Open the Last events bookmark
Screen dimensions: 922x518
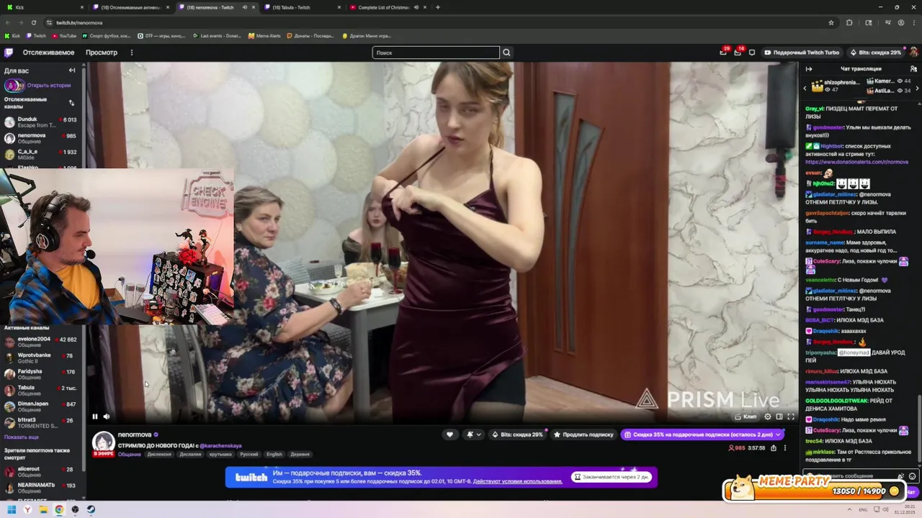tap(216, 36)
